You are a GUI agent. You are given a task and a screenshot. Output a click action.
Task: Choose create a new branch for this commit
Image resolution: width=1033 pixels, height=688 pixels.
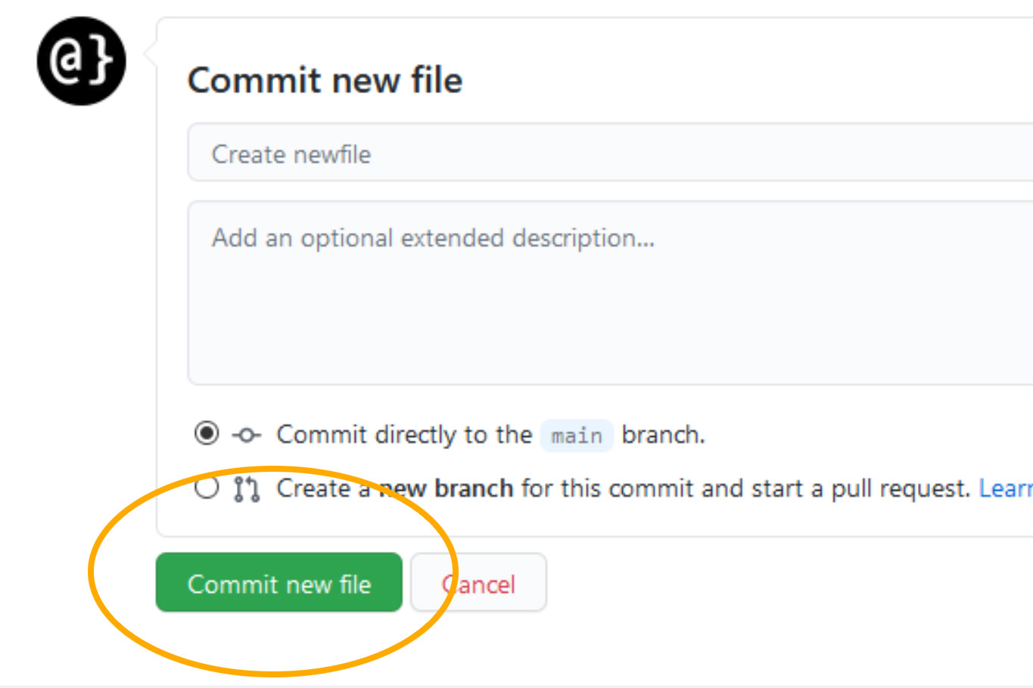pos(207,488)
